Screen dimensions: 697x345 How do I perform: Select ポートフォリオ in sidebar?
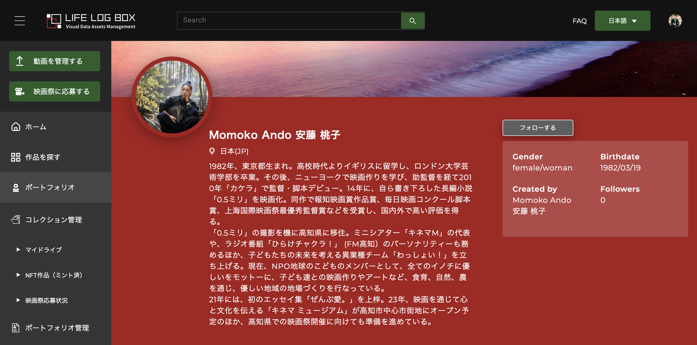point(55,187)
